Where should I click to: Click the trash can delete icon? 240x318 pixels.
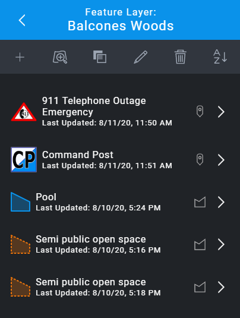click(180, 57)
